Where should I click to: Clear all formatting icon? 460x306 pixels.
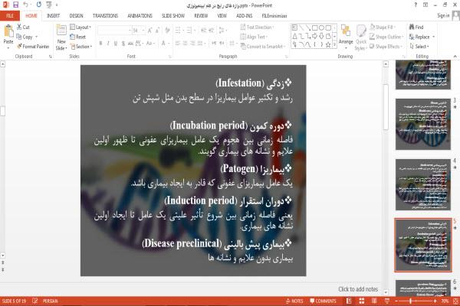[167, 31]
